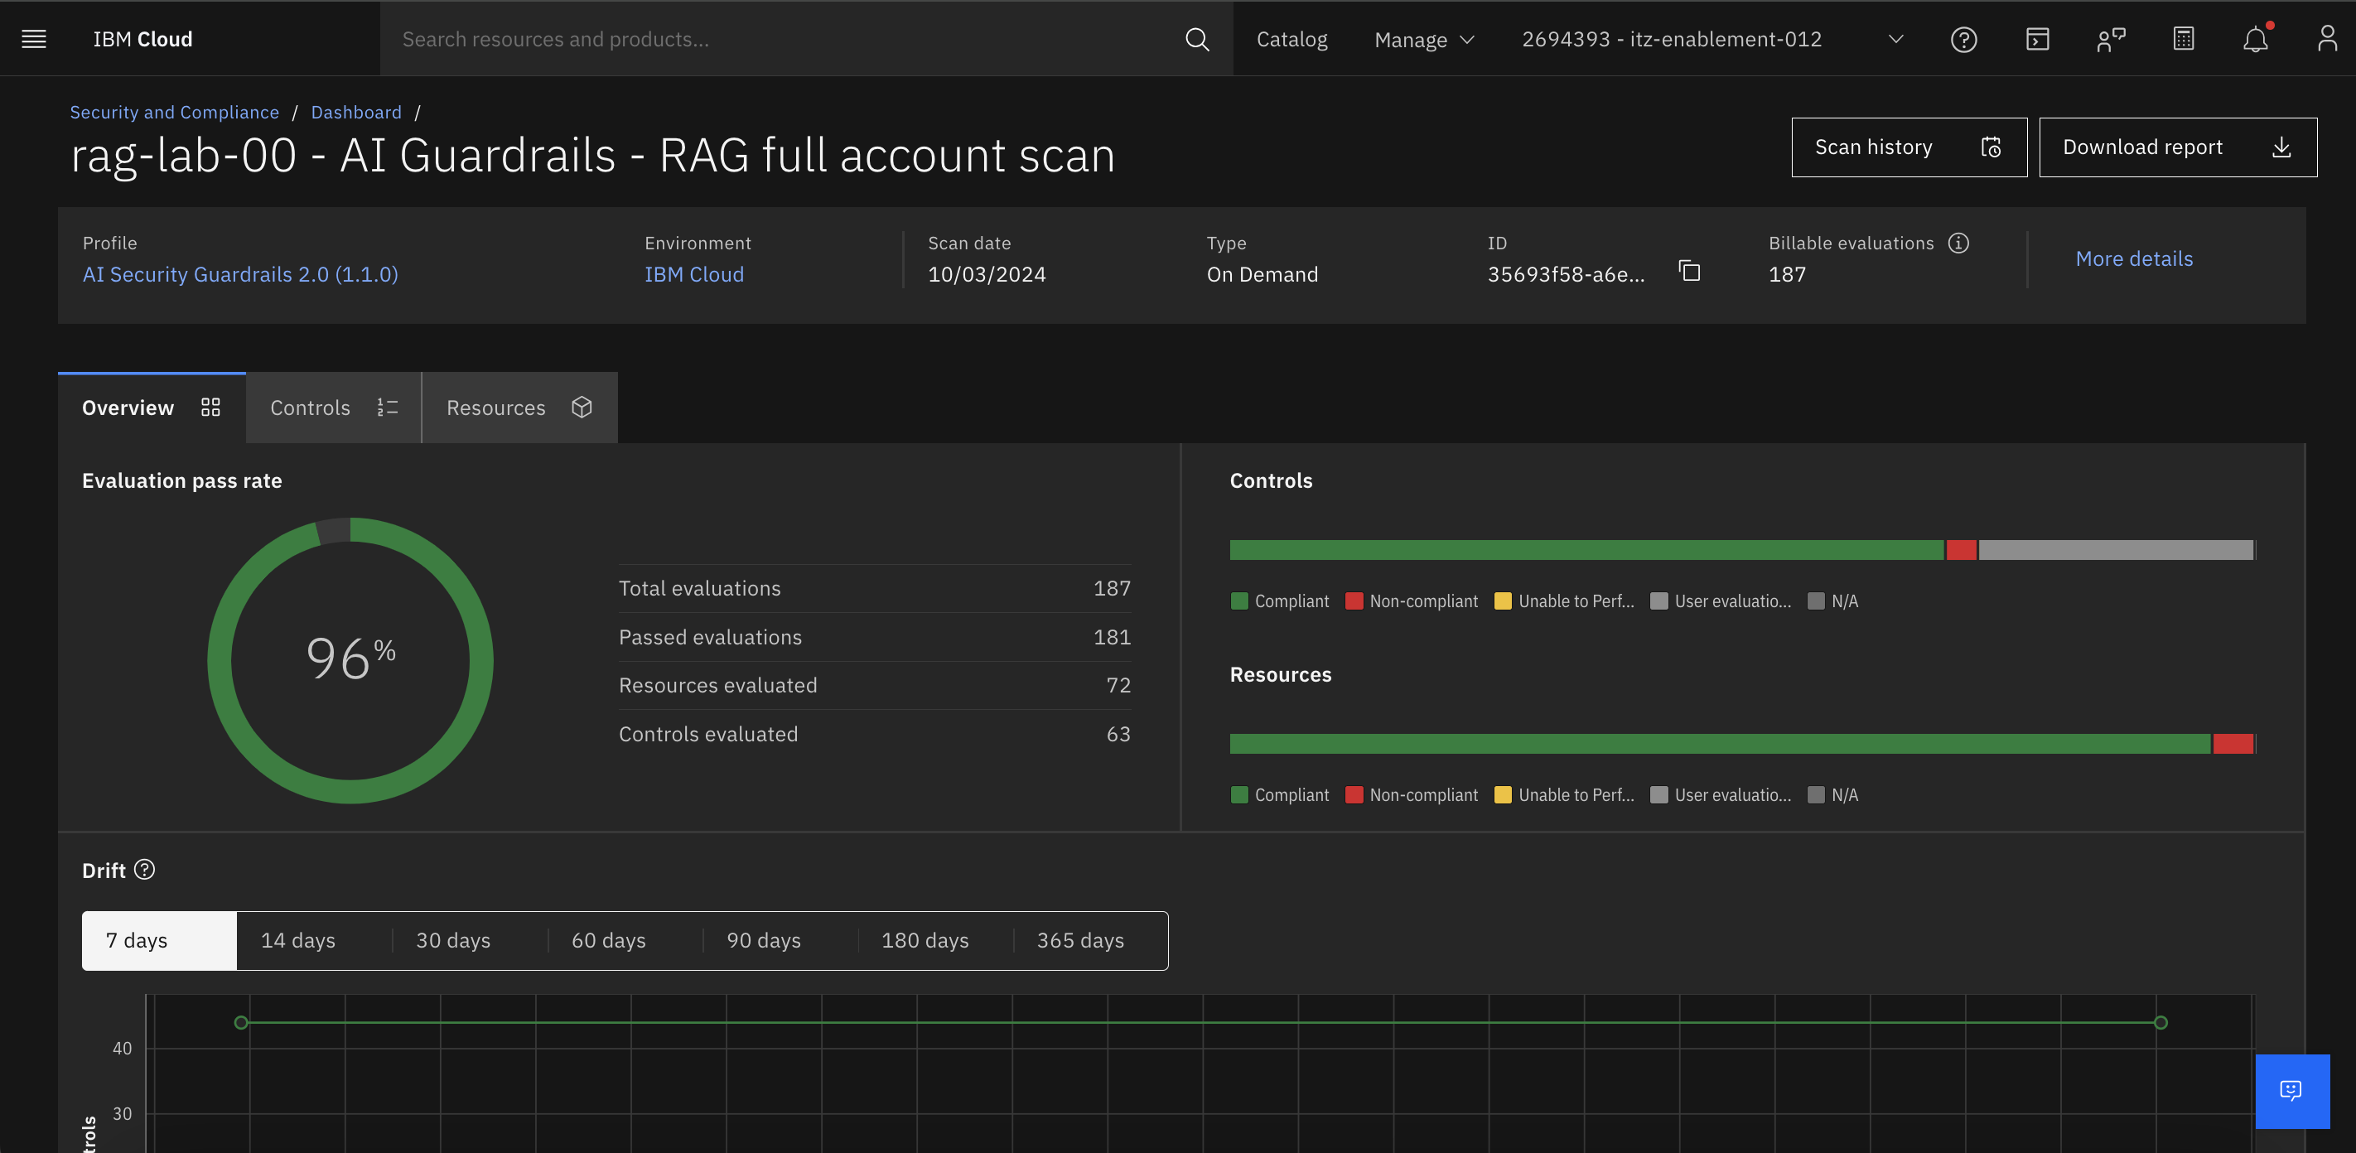Open the help question mark icon
The height and width of the screenshot is (1153, 2356).
click(x=1963, y=39)
